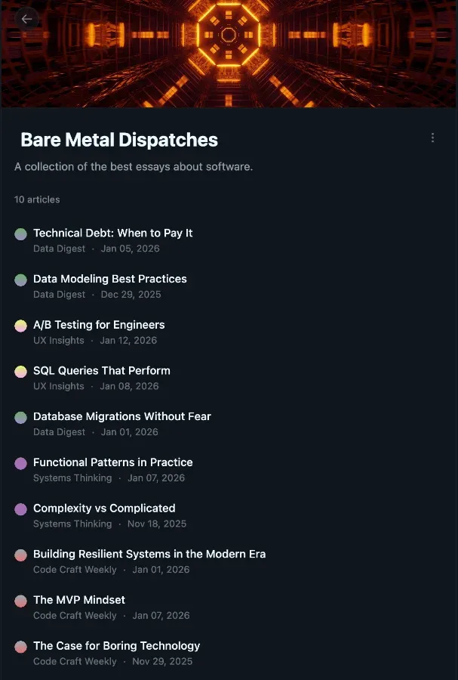Open the Data Modeling Best Practices essay

pyautogui.click(x=110, y=279)
